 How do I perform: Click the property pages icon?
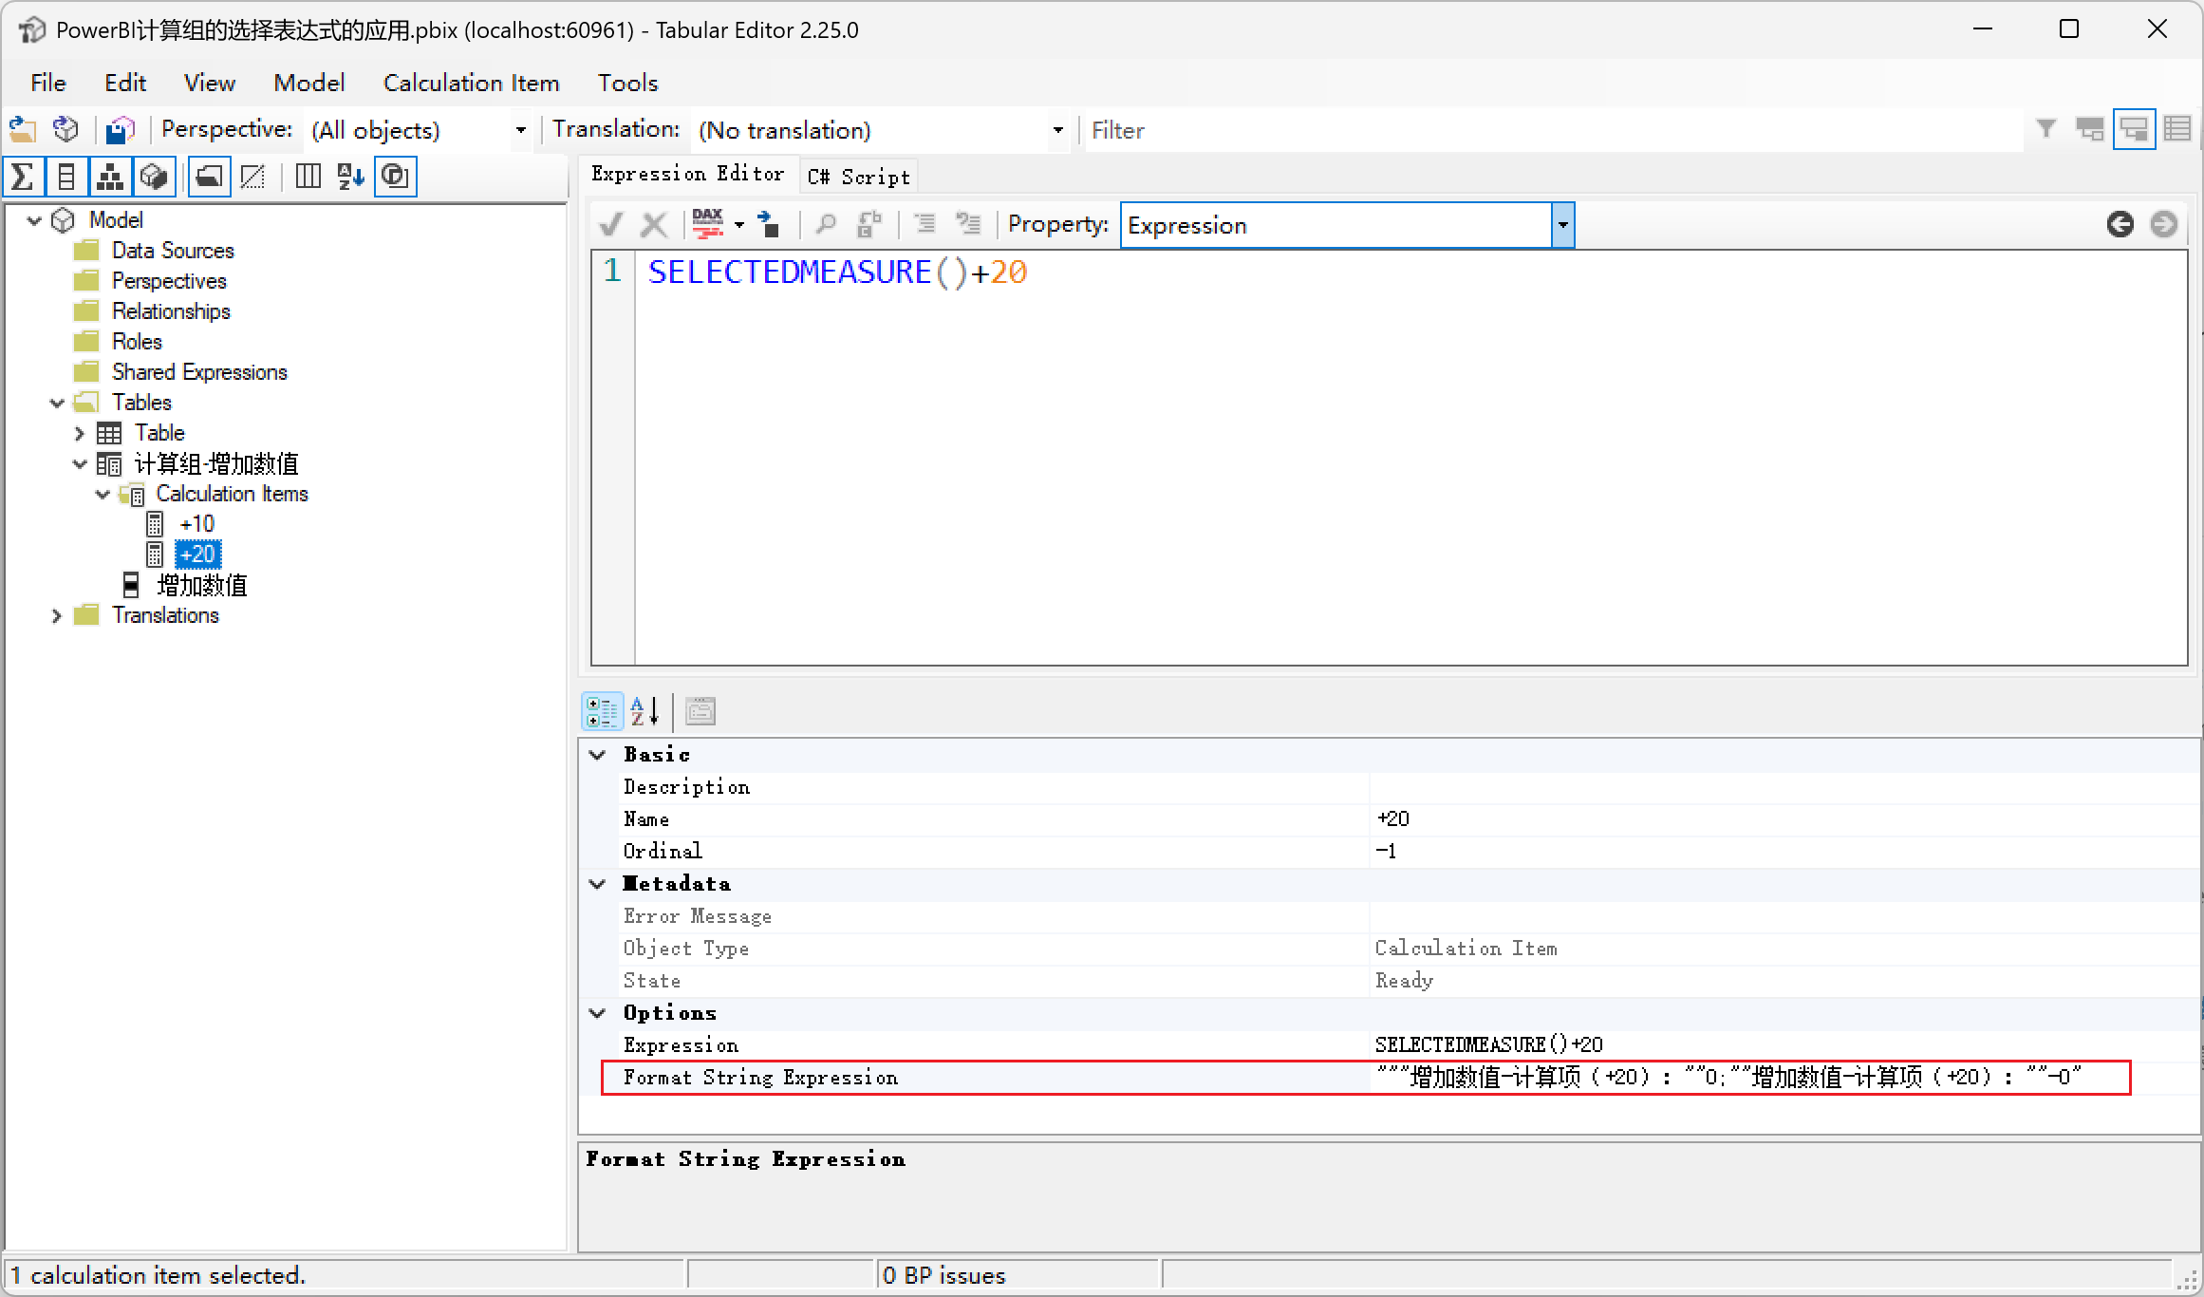700,711
